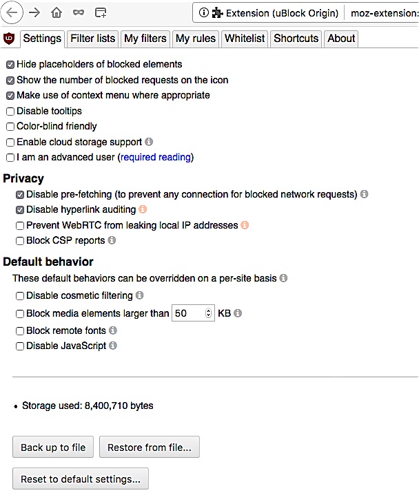Click the home icon in toolbar
Viewport: 419px width, 495px height.
point(57,12)
